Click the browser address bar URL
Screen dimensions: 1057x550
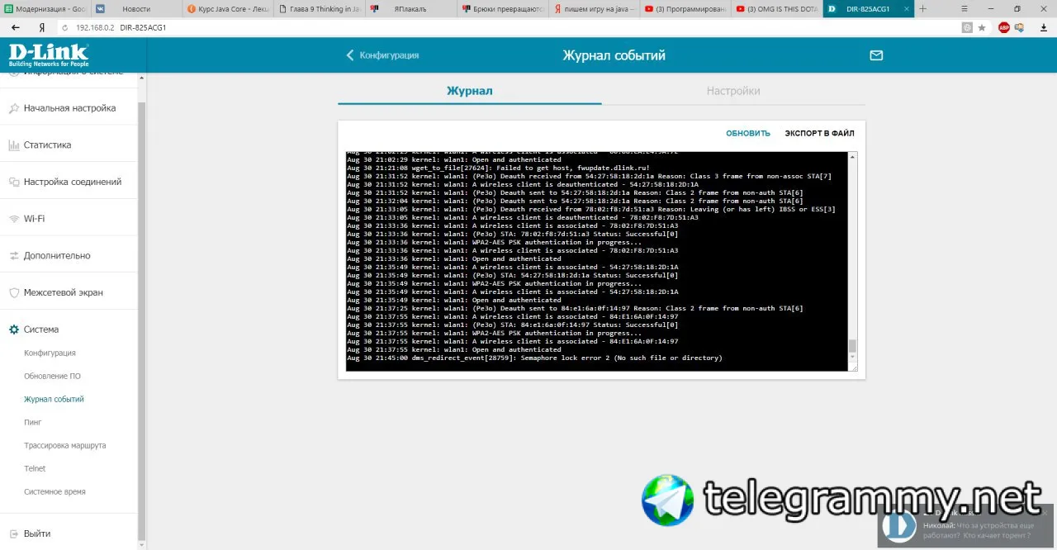coord(121,27)
